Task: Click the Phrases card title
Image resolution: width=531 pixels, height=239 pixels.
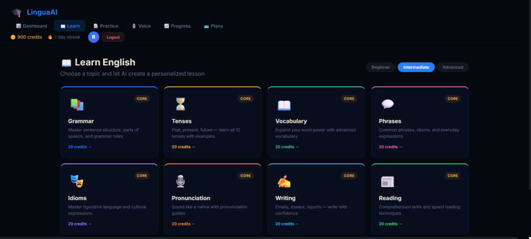Action: [390, 121]
